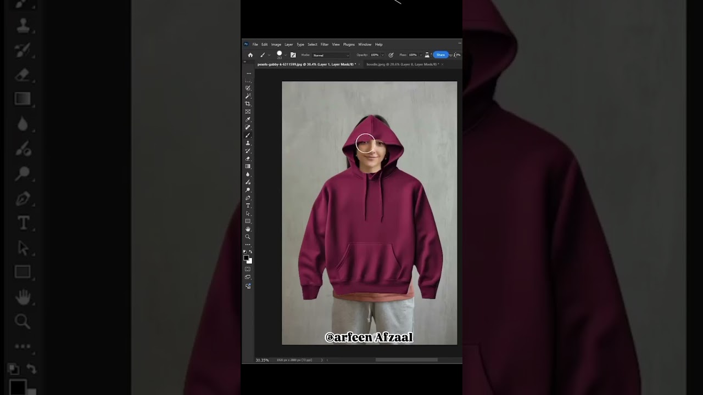Select the Crop tool

point(248,104)
